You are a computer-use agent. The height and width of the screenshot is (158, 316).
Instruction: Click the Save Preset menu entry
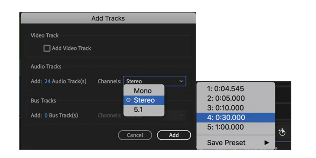click(226, 143)
